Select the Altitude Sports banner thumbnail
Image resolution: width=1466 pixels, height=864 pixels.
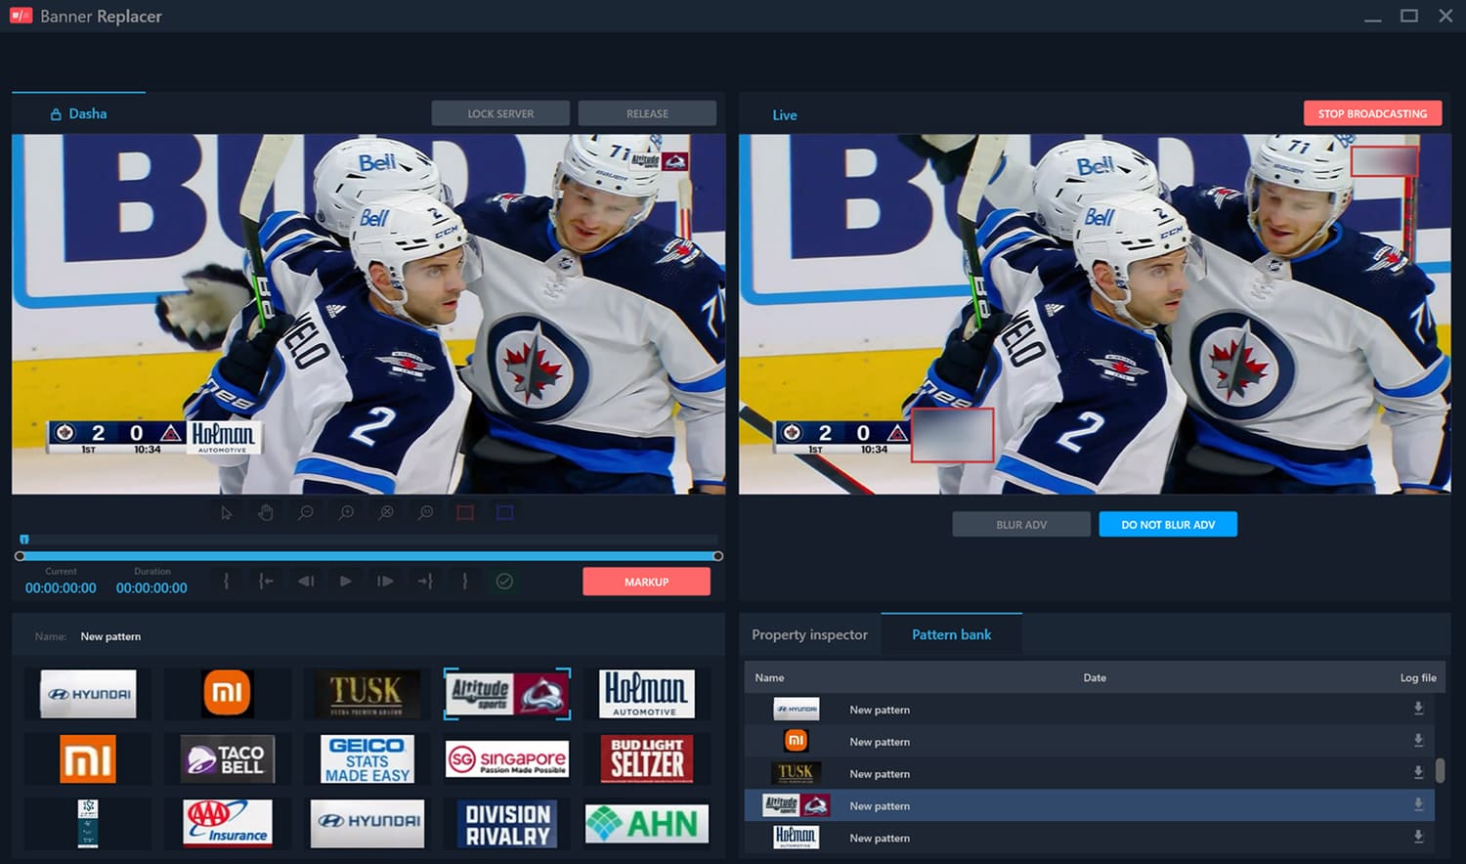[x=507, y=694]
